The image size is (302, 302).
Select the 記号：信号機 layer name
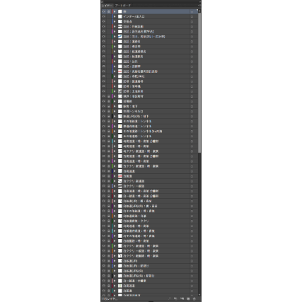132,86
